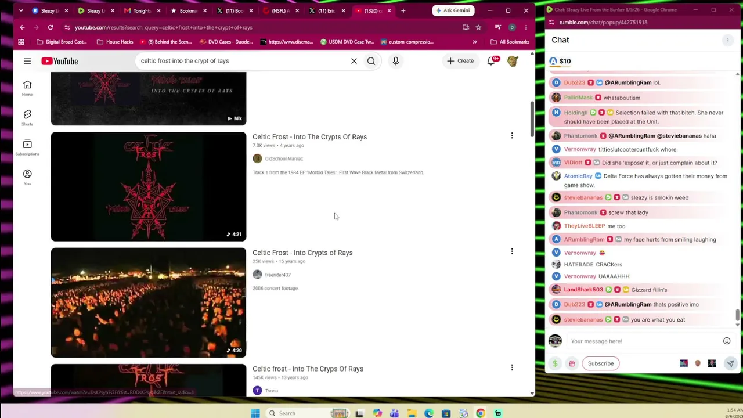Image resolution: width=743 pixels, height=418 pixels.
Task: Open the USDM DVD Case bookmark
Action: (347, 42)
